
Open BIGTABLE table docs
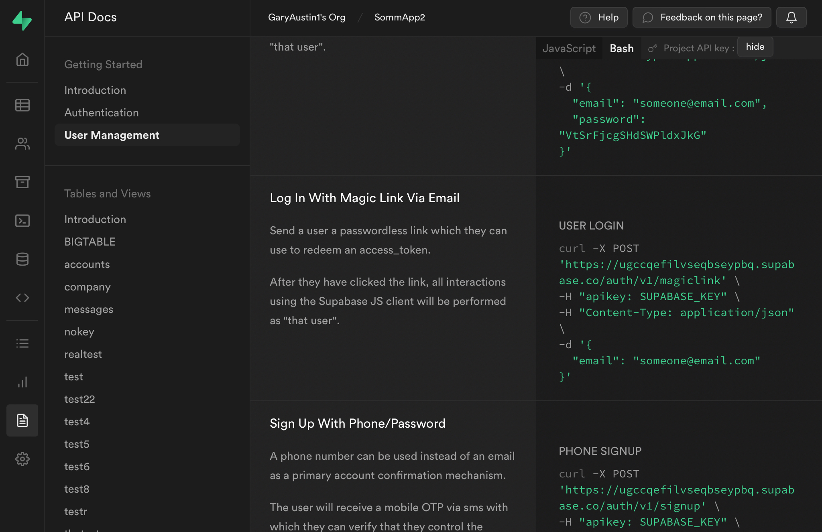coord(90,242)
